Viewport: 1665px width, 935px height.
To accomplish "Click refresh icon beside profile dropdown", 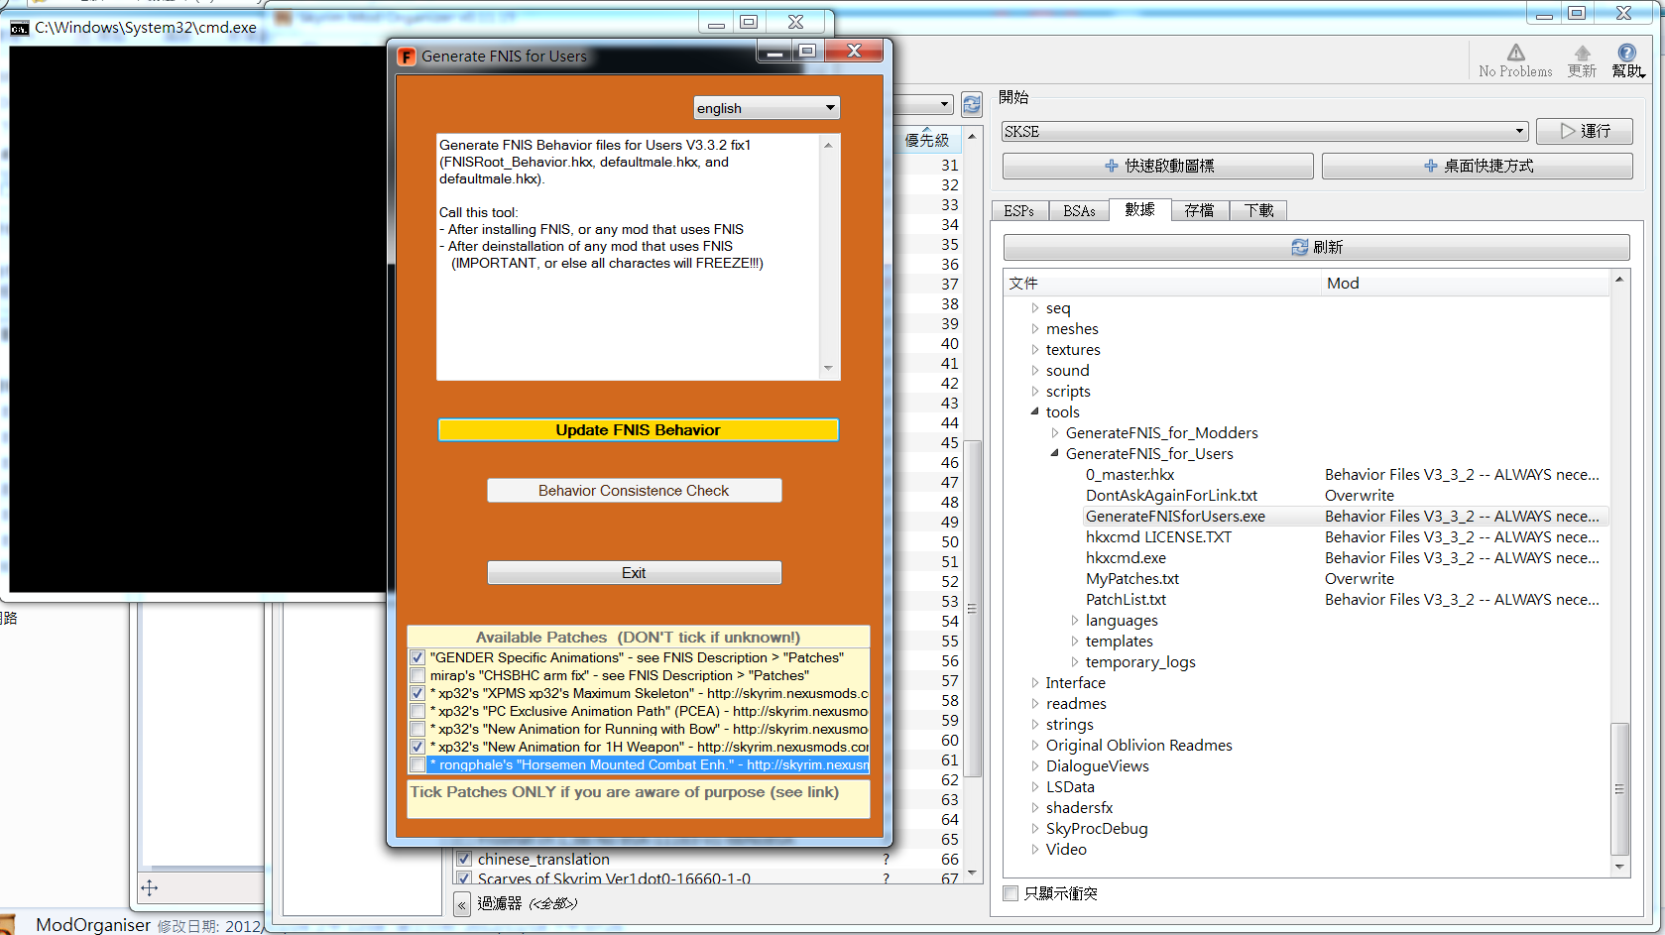I will click(x=972, y=104).
